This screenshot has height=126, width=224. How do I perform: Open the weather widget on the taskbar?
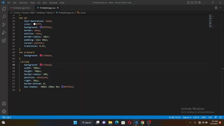tap(3, 122)
